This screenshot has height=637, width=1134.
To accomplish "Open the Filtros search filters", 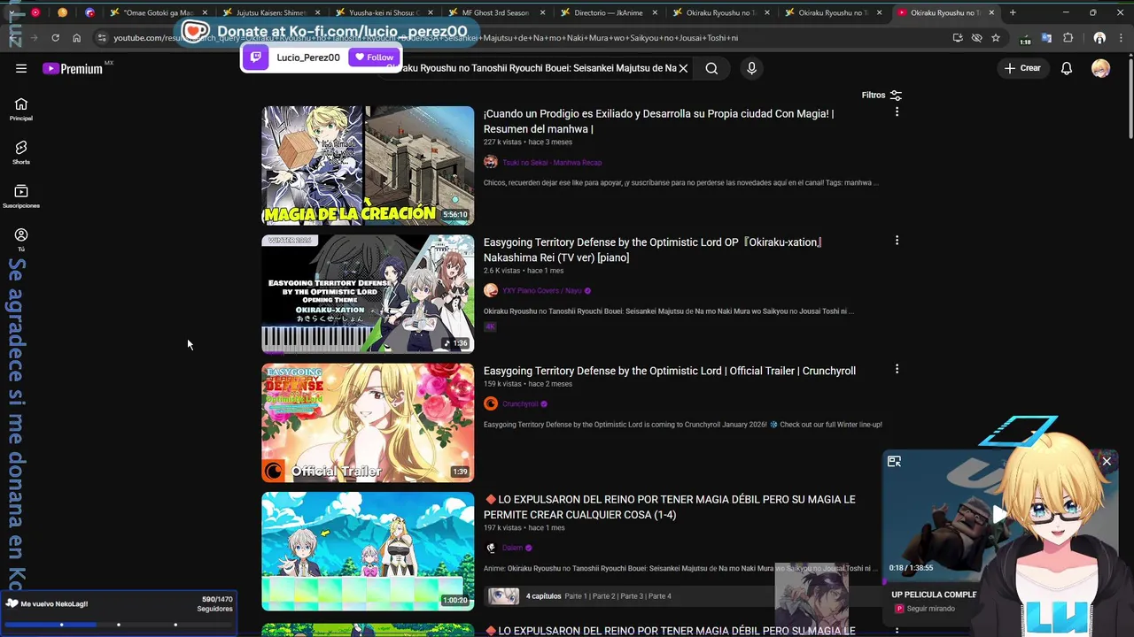I will (882, 95).
